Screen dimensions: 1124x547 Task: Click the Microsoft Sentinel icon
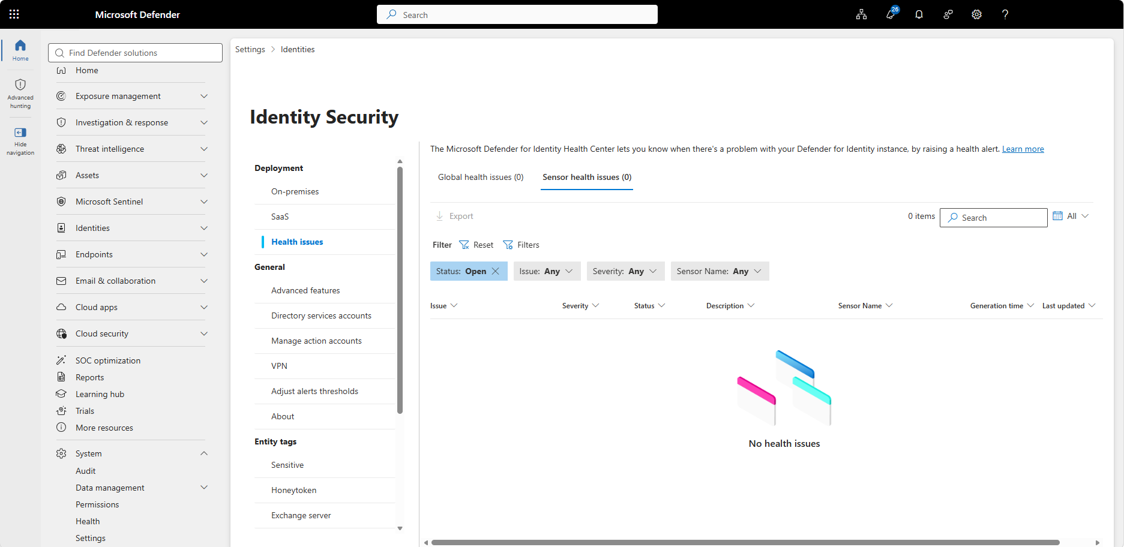(61, 202)
